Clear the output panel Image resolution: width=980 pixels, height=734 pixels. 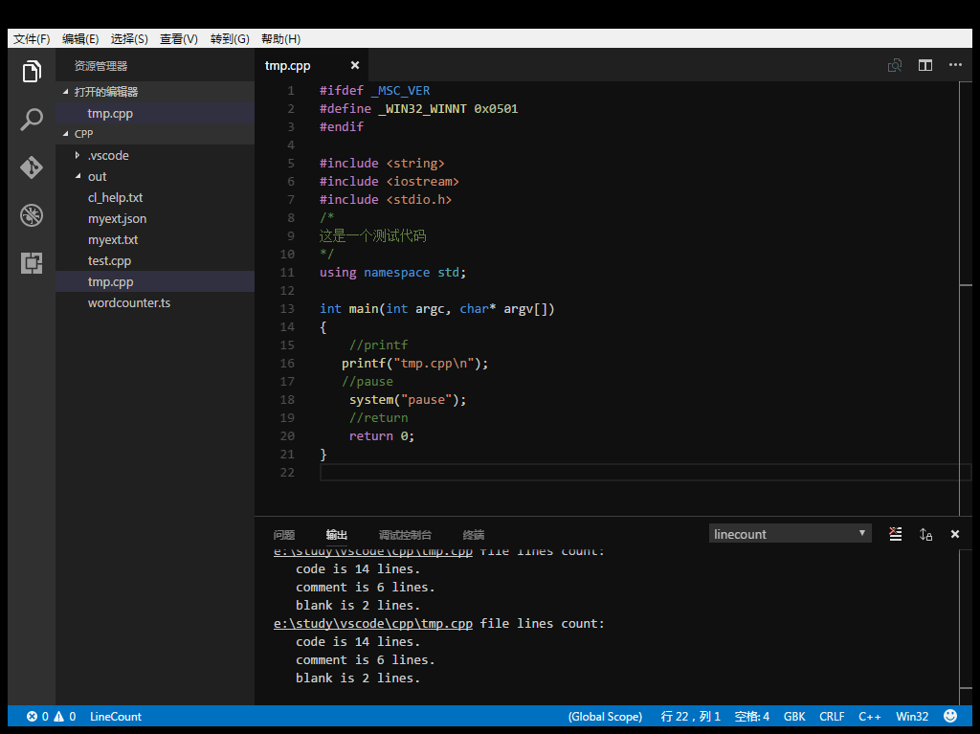click(x=896, y=534)
